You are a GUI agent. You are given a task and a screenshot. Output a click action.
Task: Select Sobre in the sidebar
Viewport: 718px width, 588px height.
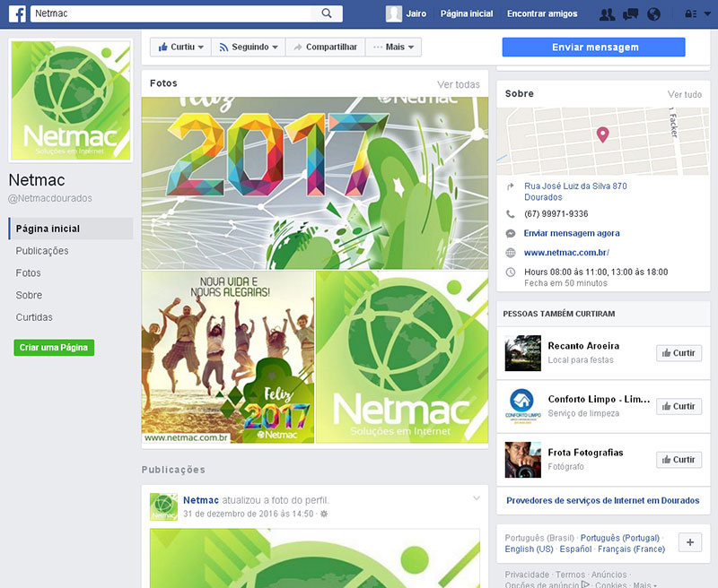click(x=29, y=295)
